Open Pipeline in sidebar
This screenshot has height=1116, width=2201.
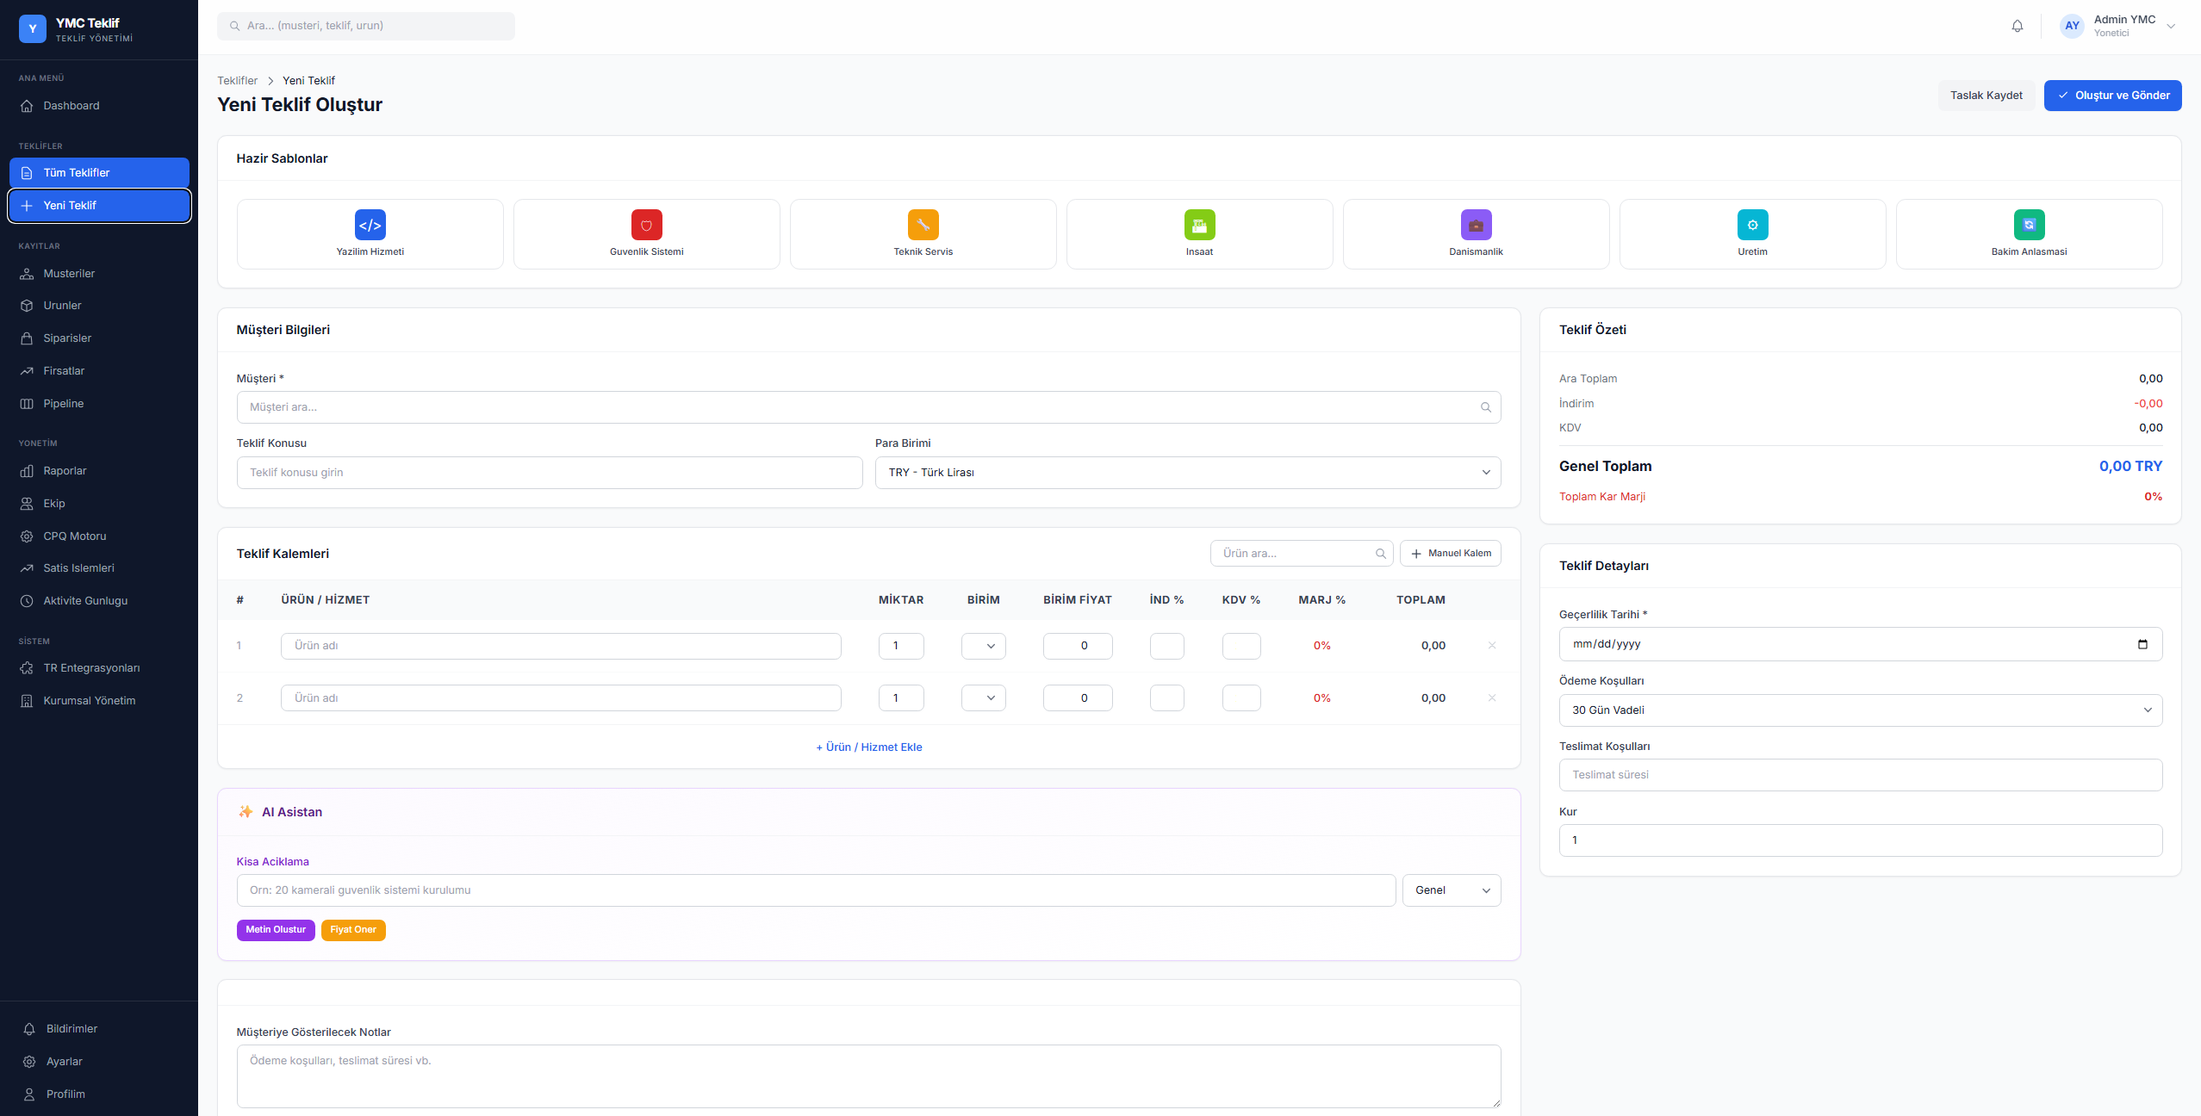point(99,404)
